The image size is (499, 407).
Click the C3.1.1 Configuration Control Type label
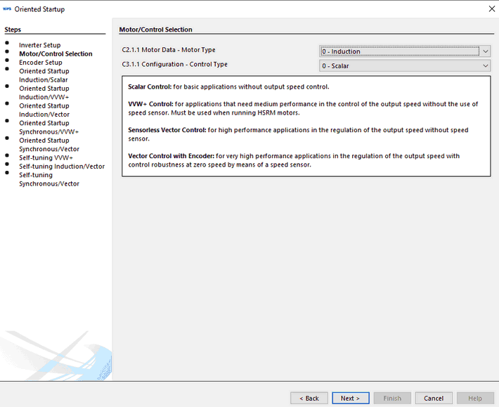tap(174, 64)
